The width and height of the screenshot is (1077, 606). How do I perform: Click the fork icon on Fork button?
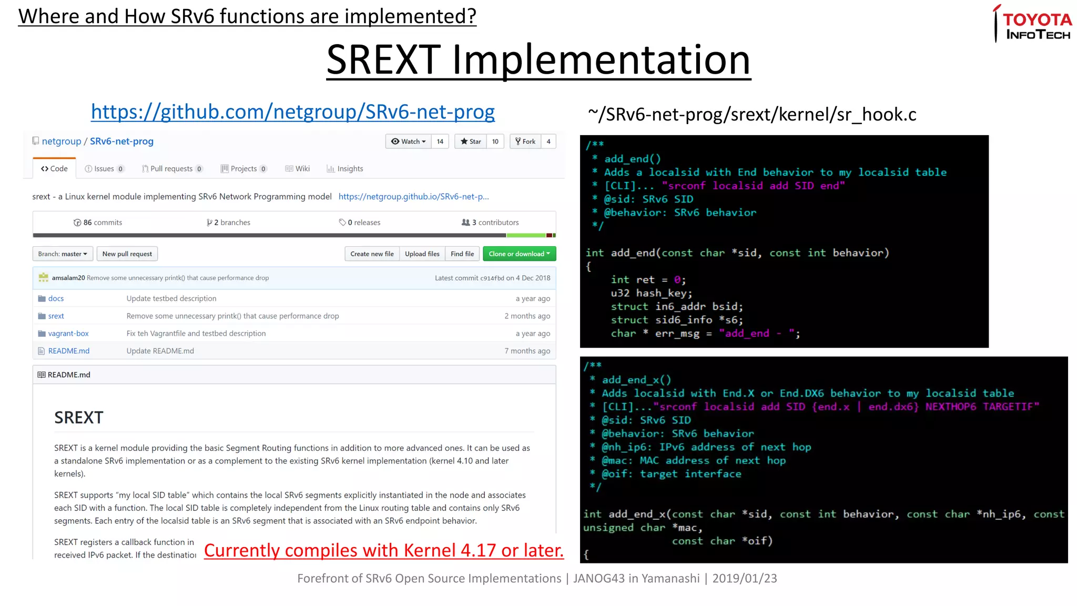click(518, 142)
